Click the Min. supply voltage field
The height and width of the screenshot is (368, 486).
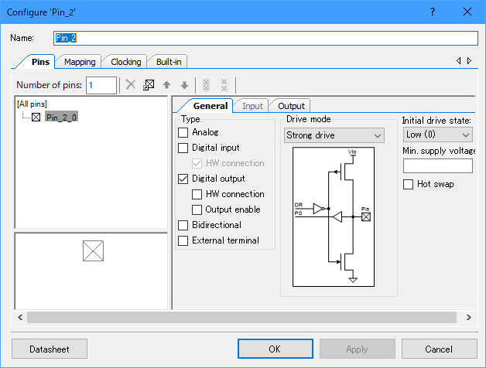438,165
